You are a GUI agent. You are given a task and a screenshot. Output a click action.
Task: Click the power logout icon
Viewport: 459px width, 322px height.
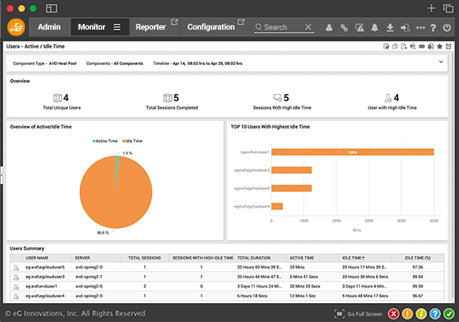[447, 27]
